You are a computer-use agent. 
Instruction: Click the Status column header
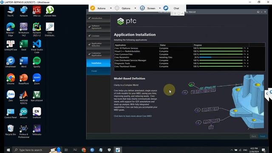163,45
